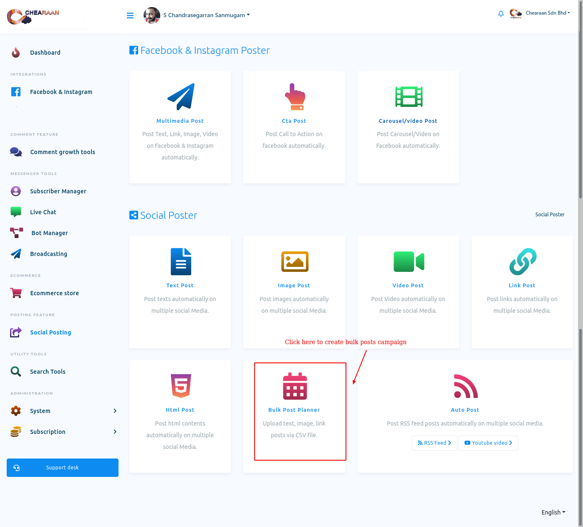583x527 pixels.
Task: Open the notification bell
Action: [501, 14]
